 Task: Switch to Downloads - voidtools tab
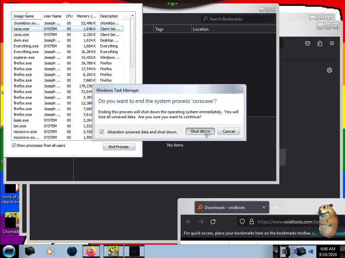click(x=232, y=207)
